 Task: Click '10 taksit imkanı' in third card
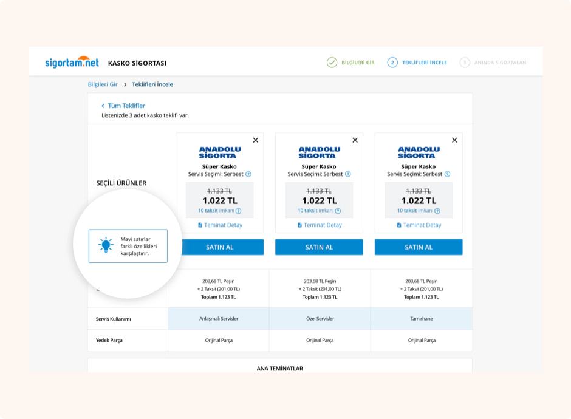click(415, 210)
